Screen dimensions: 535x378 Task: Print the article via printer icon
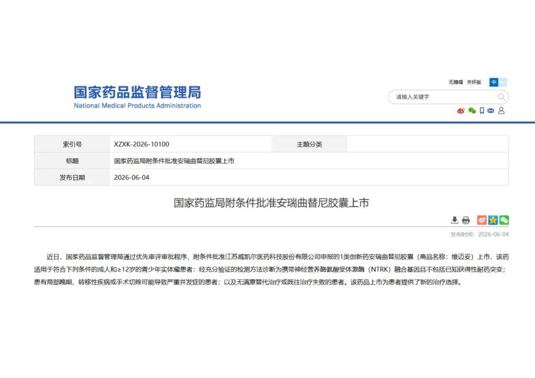point(466,220)
